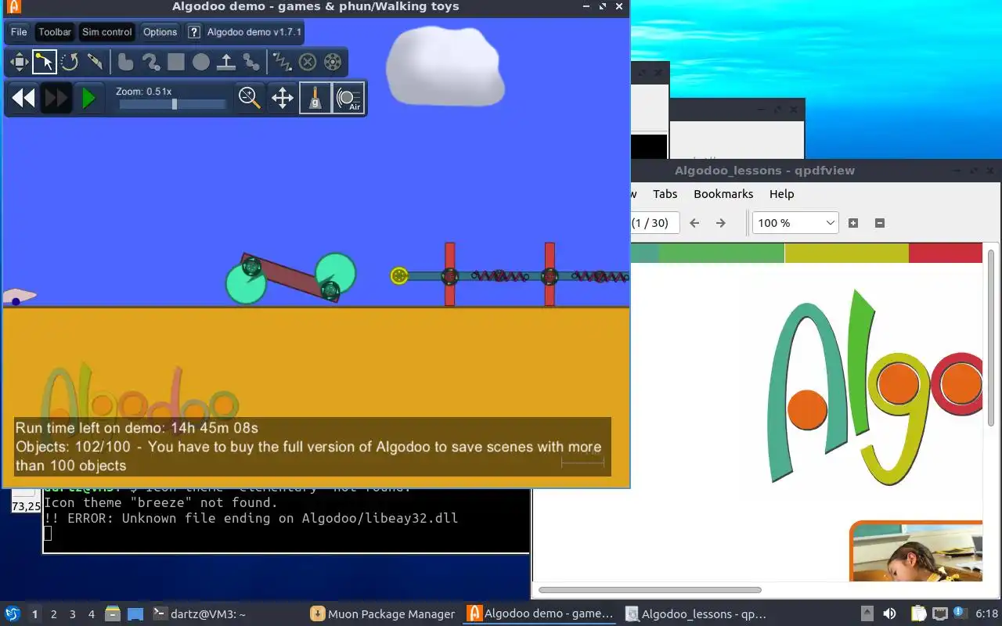Viewport: 1002px width, 626px height.
Task: Select the magnifier Zoom tool
Action: pyautogui.click(x=250, y=98)
